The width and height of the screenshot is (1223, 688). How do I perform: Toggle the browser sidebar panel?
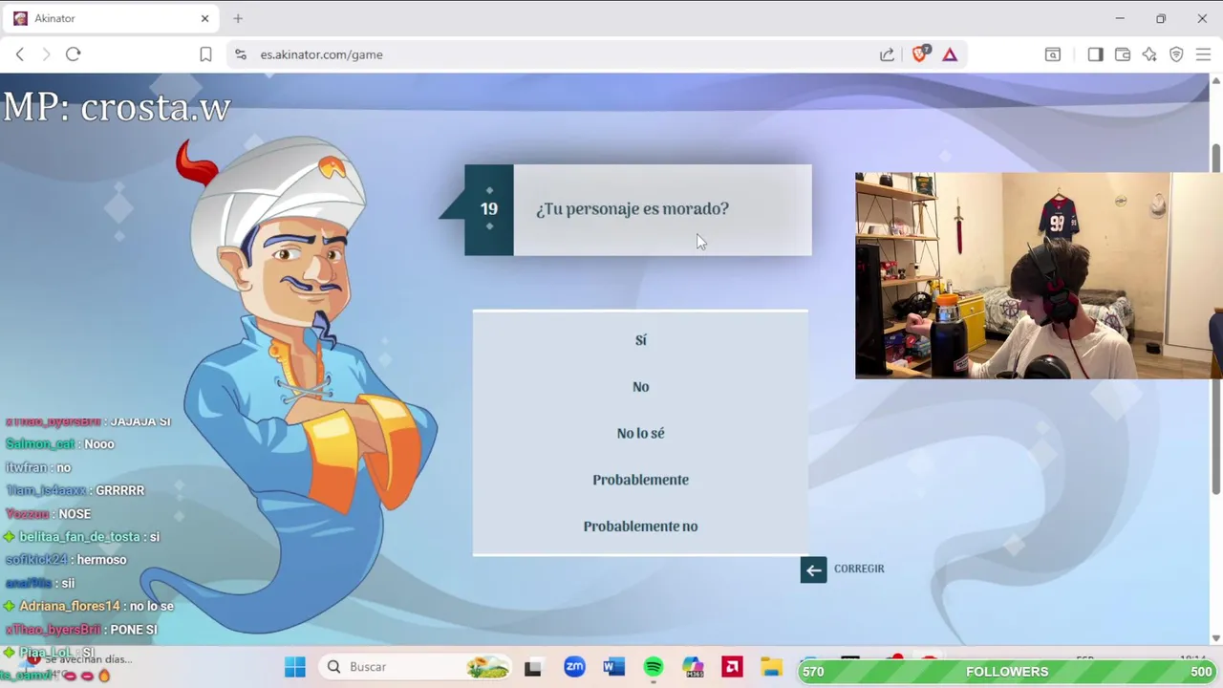1095,54
